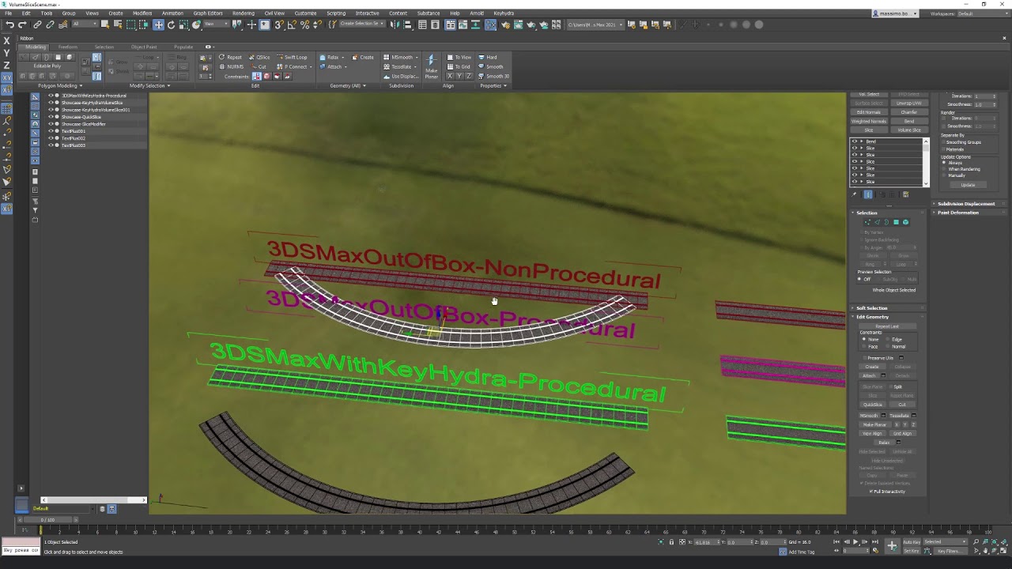Activate the Select and Rotate tool
The height and width of the screenshot is (569, 1012).
pos(171,24)
